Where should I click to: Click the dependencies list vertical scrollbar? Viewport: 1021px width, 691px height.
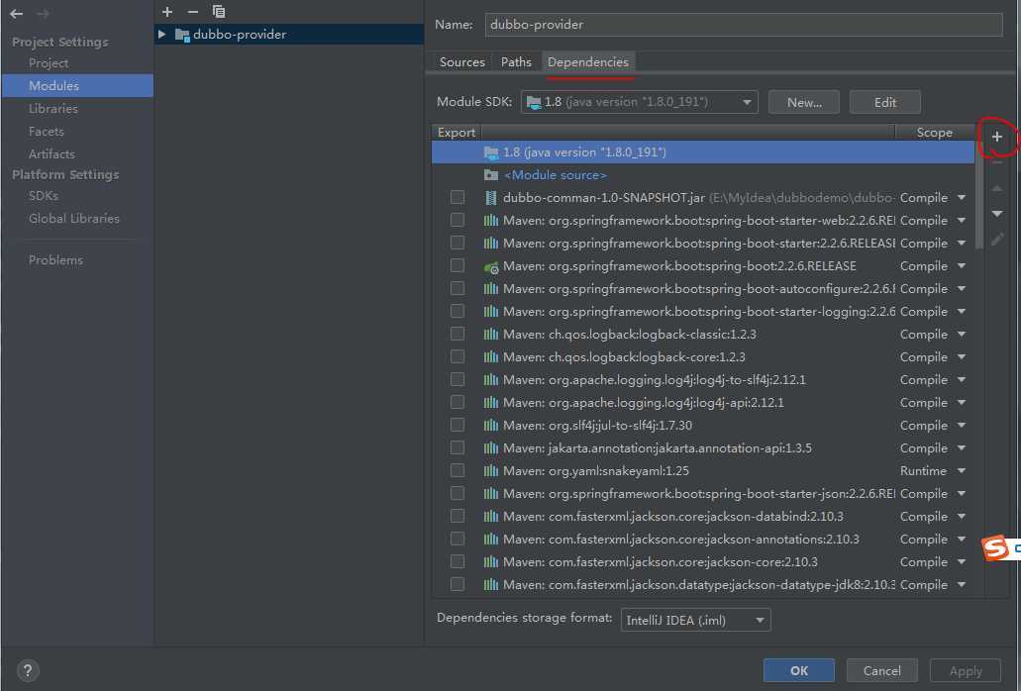(979, 196)
